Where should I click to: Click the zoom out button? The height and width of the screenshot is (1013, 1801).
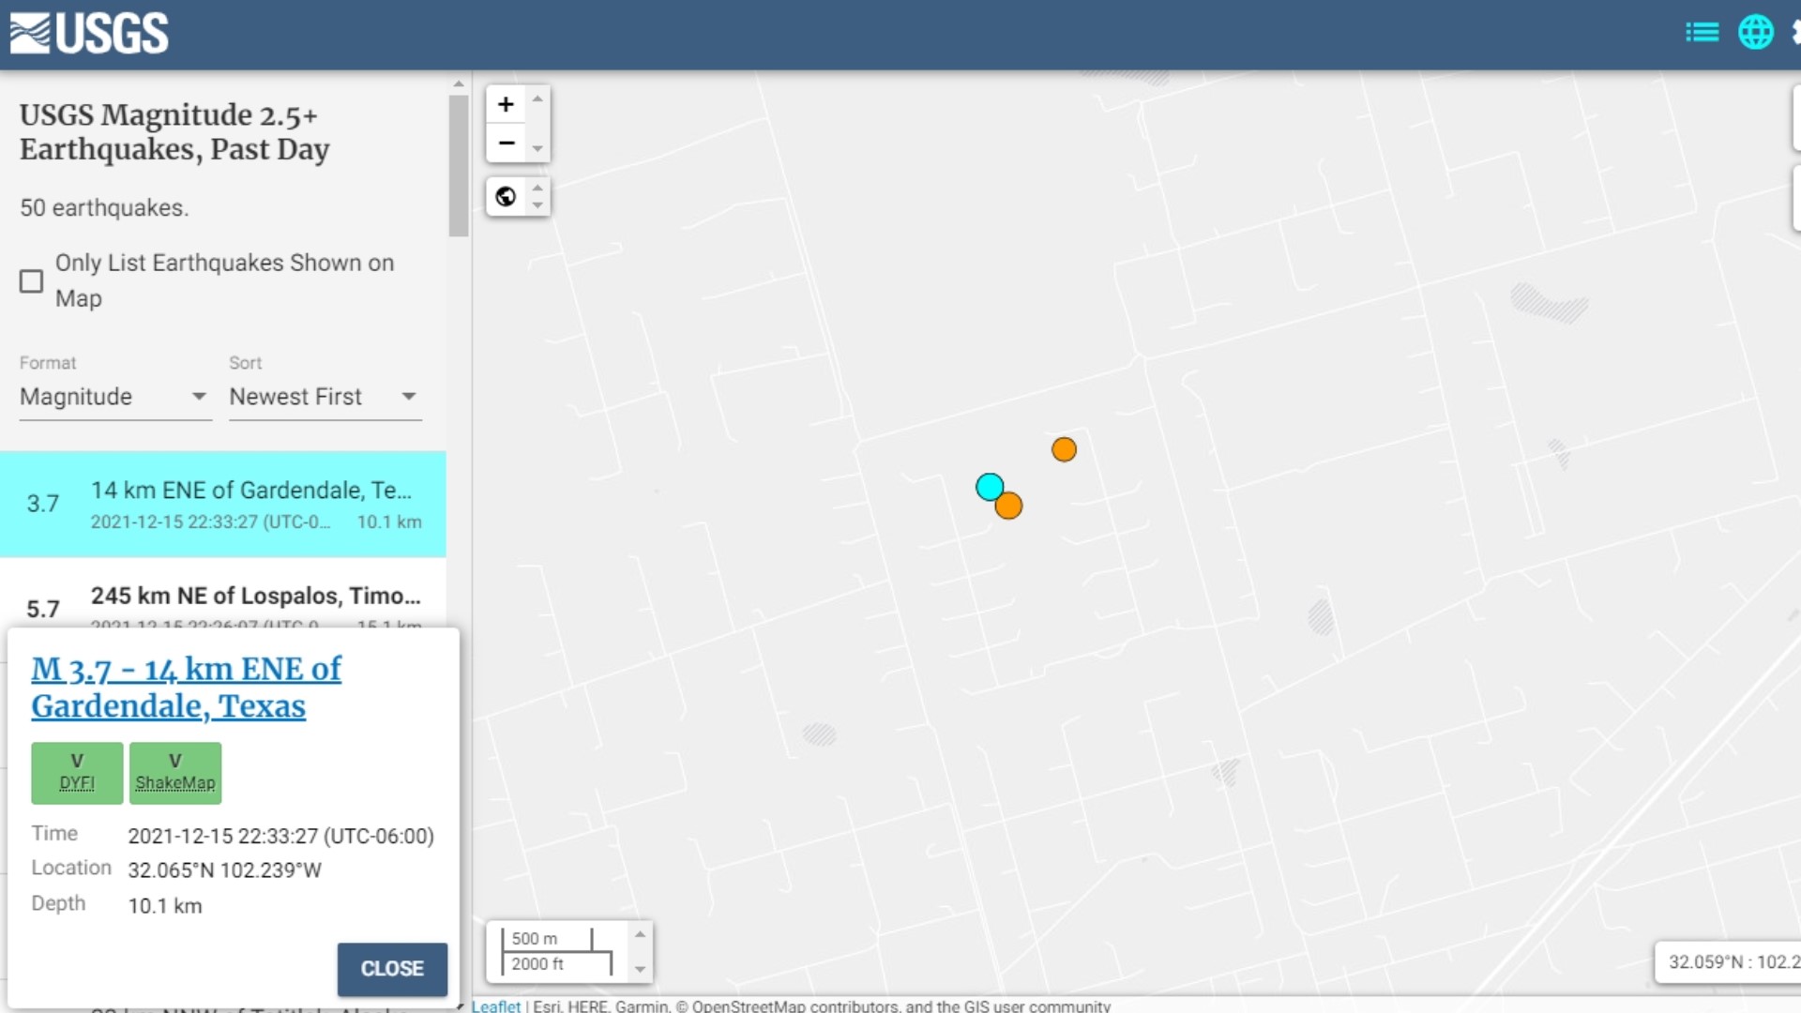click(505, 144)
